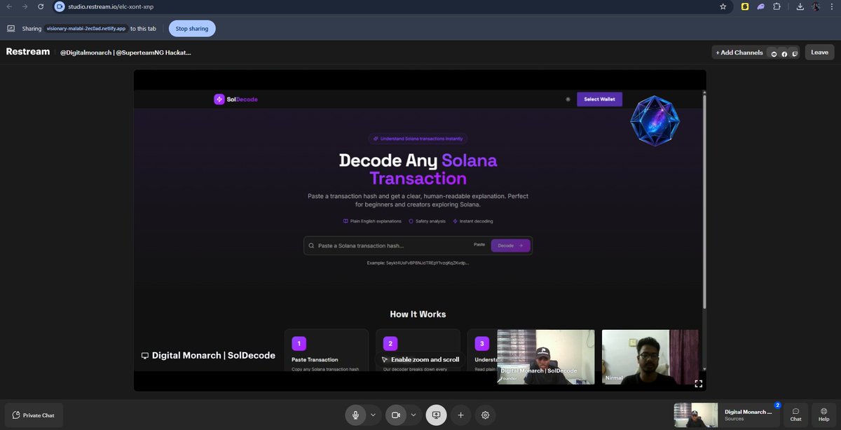Viewport: 841px width, 430px height.
Task: Add a source with plus button
Action: pos(460,415)
